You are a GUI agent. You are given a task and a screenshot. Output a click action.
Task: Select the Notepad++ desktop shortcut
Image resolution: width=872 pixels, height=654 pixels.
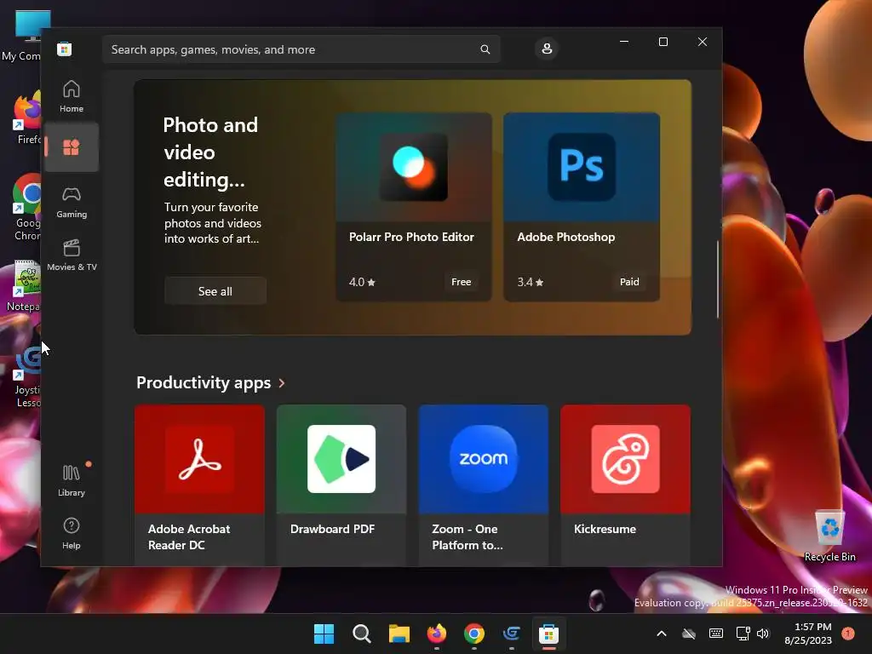22,286
